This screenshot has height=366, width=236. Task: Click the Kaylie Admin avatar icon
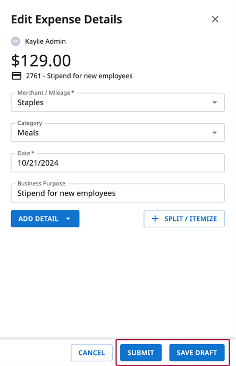tap(15, 41)
